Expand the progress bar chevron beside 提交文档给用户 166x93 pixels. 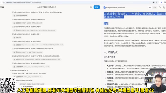coord(81,87)
